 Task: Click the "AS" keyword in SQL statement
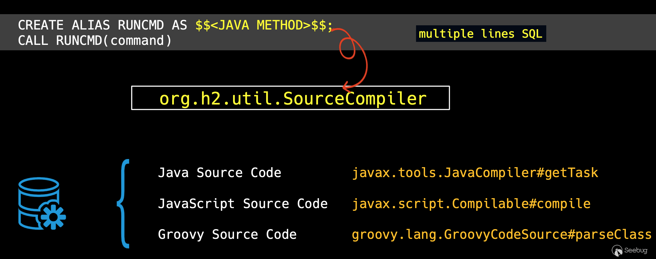coord(179,25)
